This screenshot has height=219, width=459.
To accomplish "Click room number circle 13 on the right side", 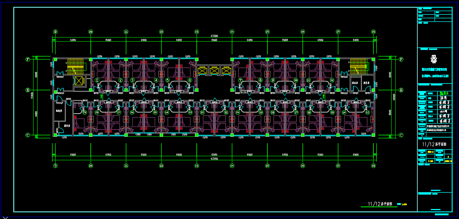I will click(x=367, y=112).
